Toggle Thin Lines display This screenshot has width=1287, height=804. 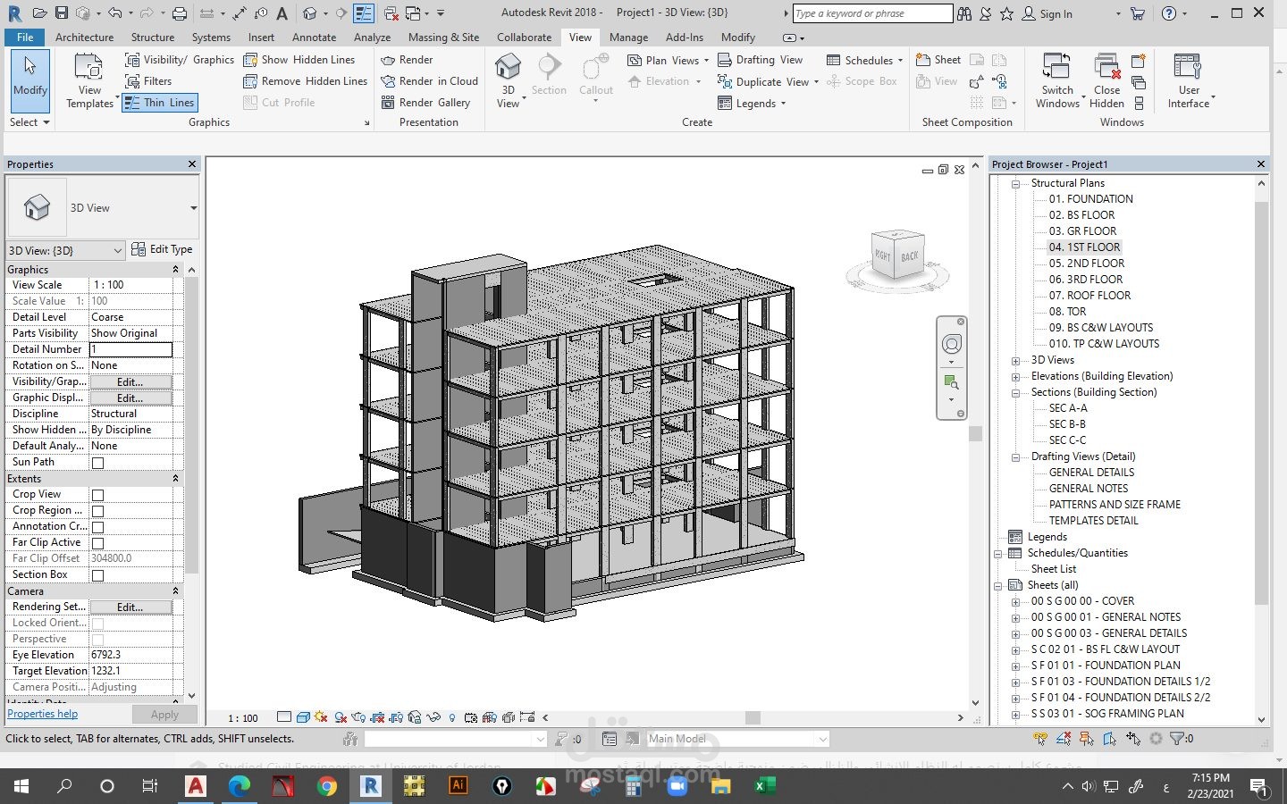point(159,103)
